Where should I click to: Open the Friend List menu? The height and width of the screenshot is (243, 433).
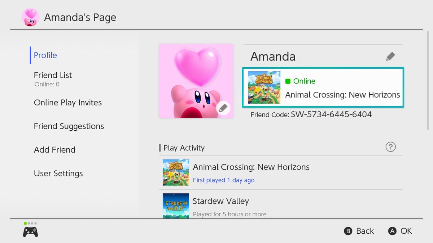[53, 75]
